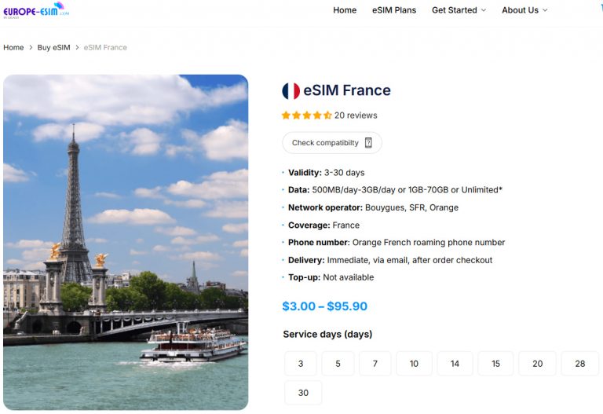Select 30 service days option
Viewport: 603px width, 414px height.
(303, 393)
